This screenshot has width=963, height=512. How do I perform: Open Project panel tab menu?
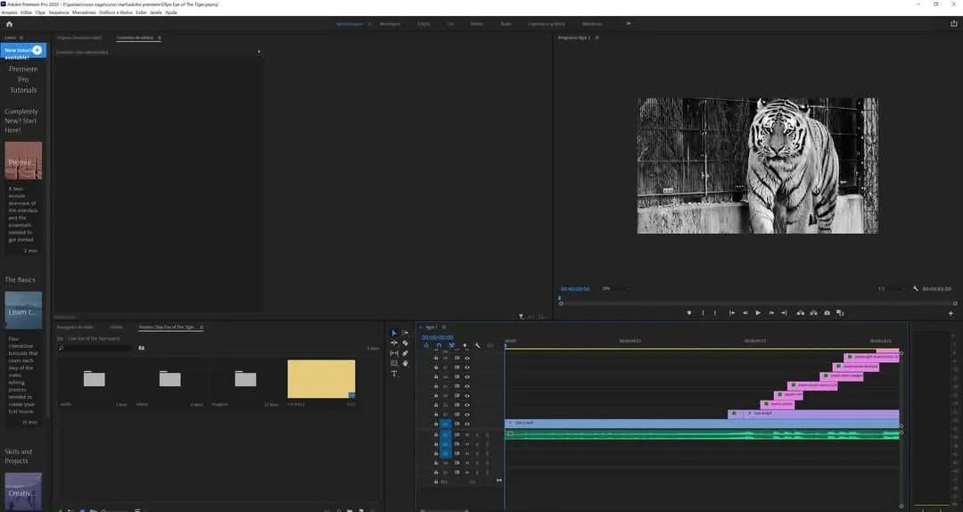tap(202, 327)
